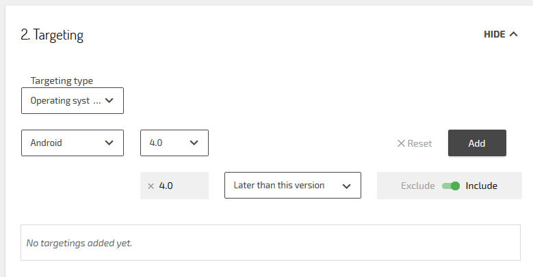
Task: Click the "No targetings added yet" box
Action: click(270, 242)
